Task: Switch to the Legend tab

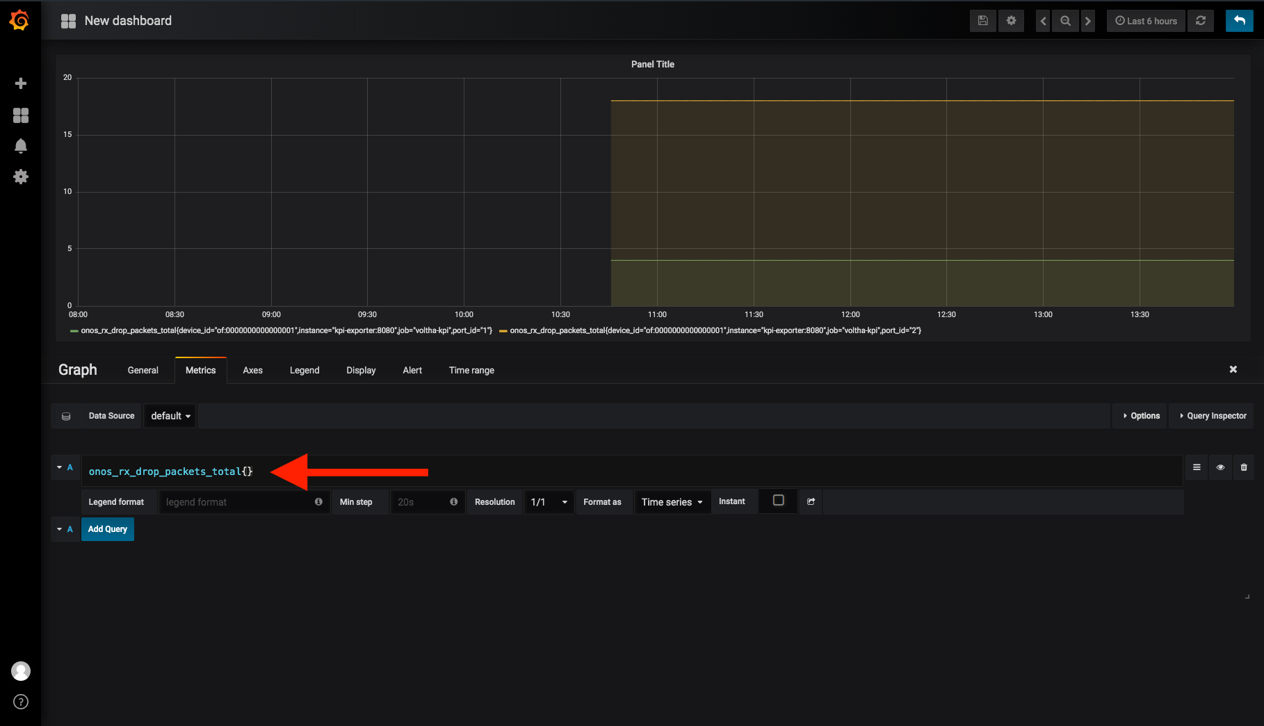Action: point(305,370)
